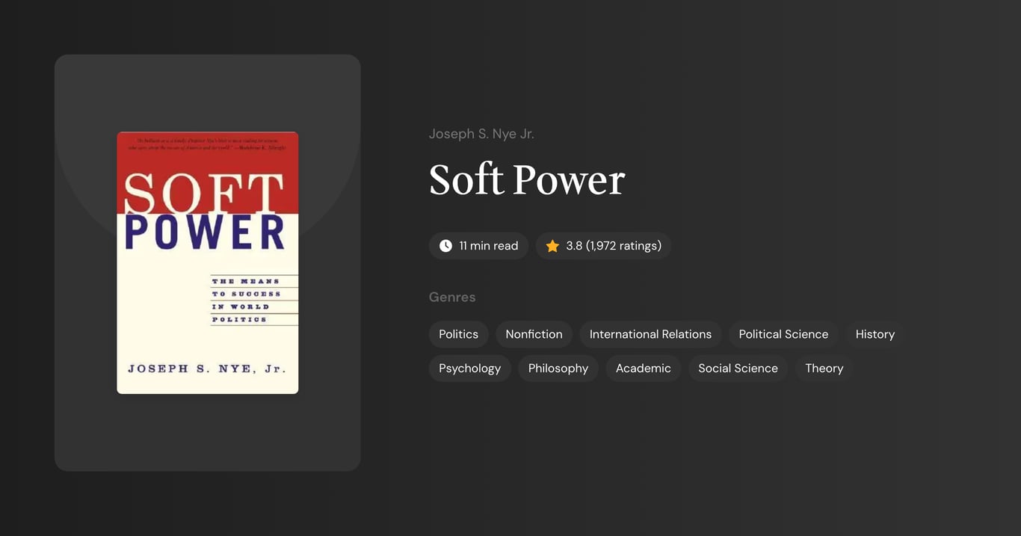Select the Politics genre tag
Viewport: 1021px width, 536px height.
pyautogui.click(x=458, y=334)
